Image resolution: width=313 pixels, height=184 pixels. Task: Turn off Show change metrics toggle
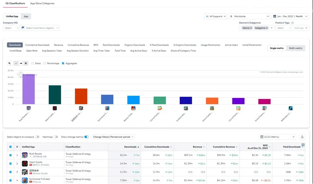click(86, 137)
